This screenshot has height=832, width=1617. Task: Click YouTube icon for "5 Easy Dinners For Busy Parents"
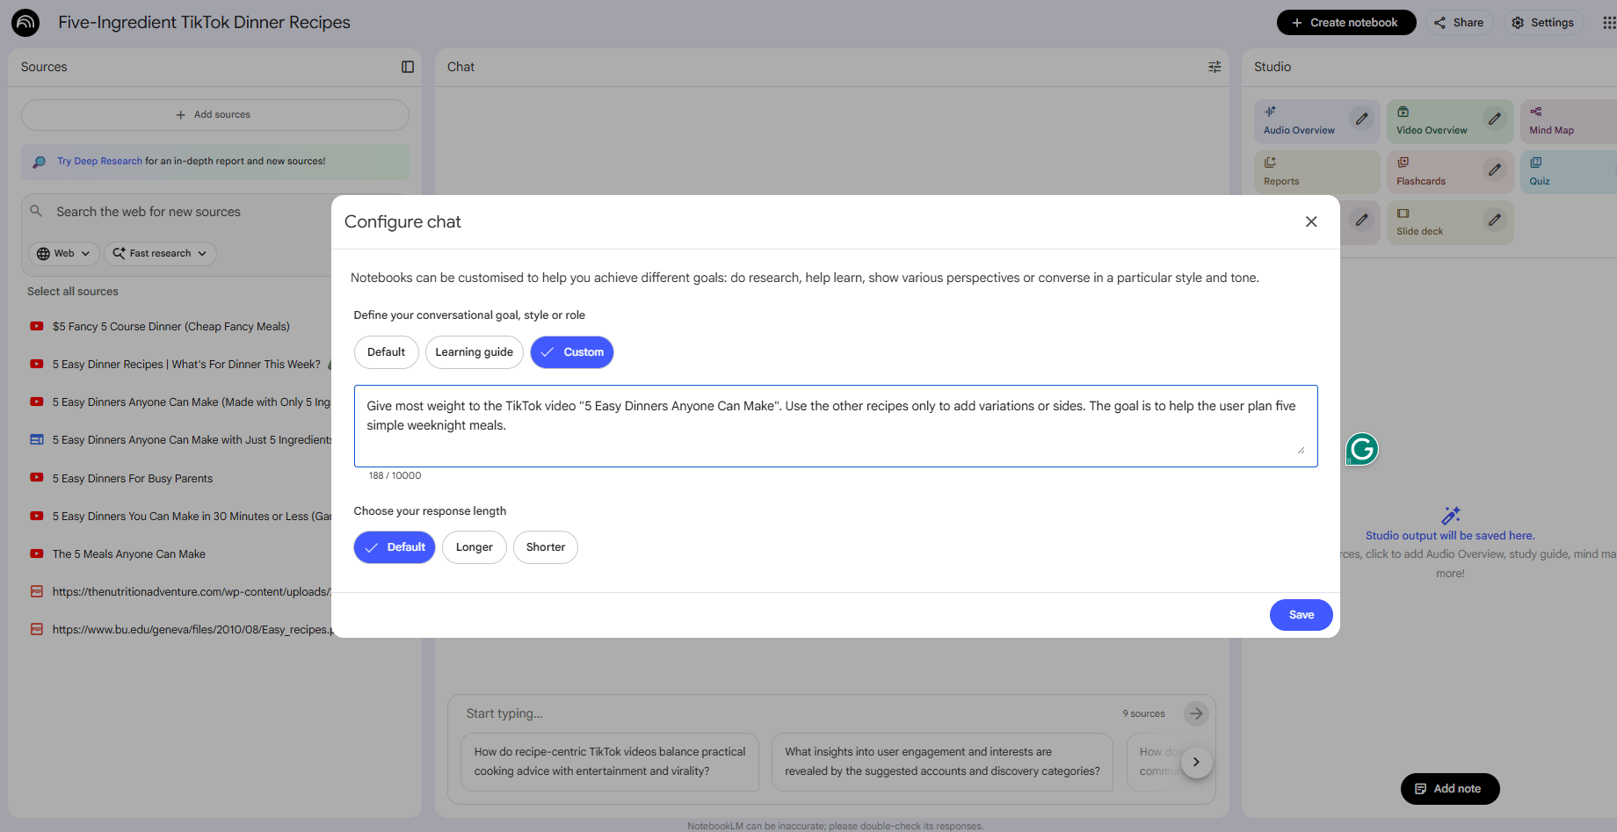[x=37, y=478]
